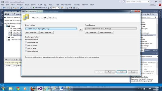The image size is (162, 91).
Task: Open the notifications flag icon in the title bar
Action: pos(120,1)
